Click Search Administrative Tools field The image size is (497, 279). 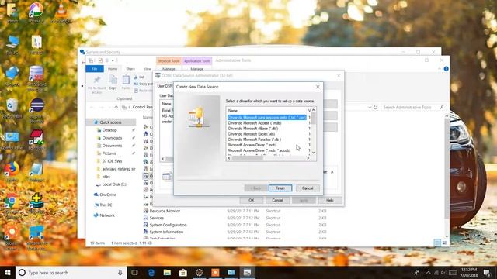pyautogui.click(x=413, y=108)
